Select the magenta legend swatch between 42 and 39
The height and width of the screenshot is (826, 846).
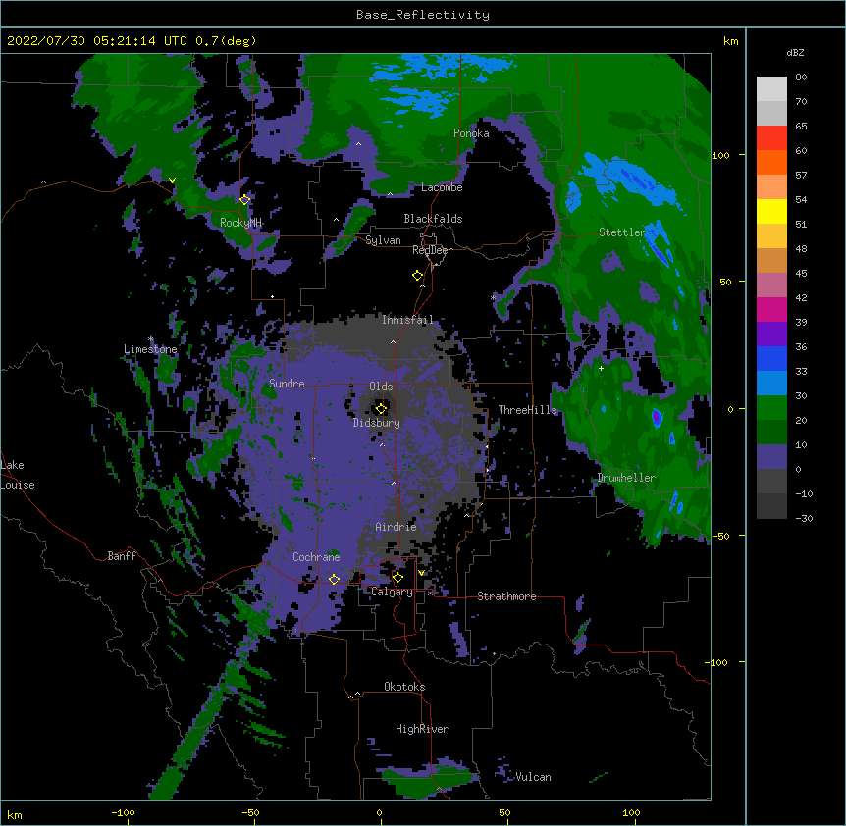pos(771,309)
